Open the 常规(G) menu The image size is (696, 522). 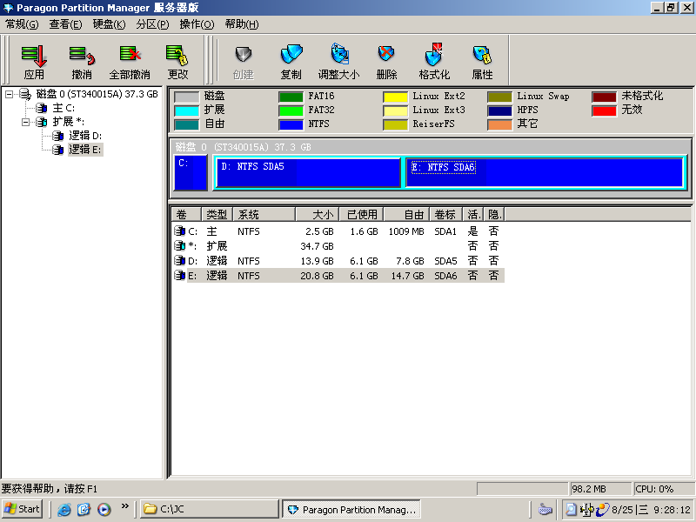coord(22,24)
